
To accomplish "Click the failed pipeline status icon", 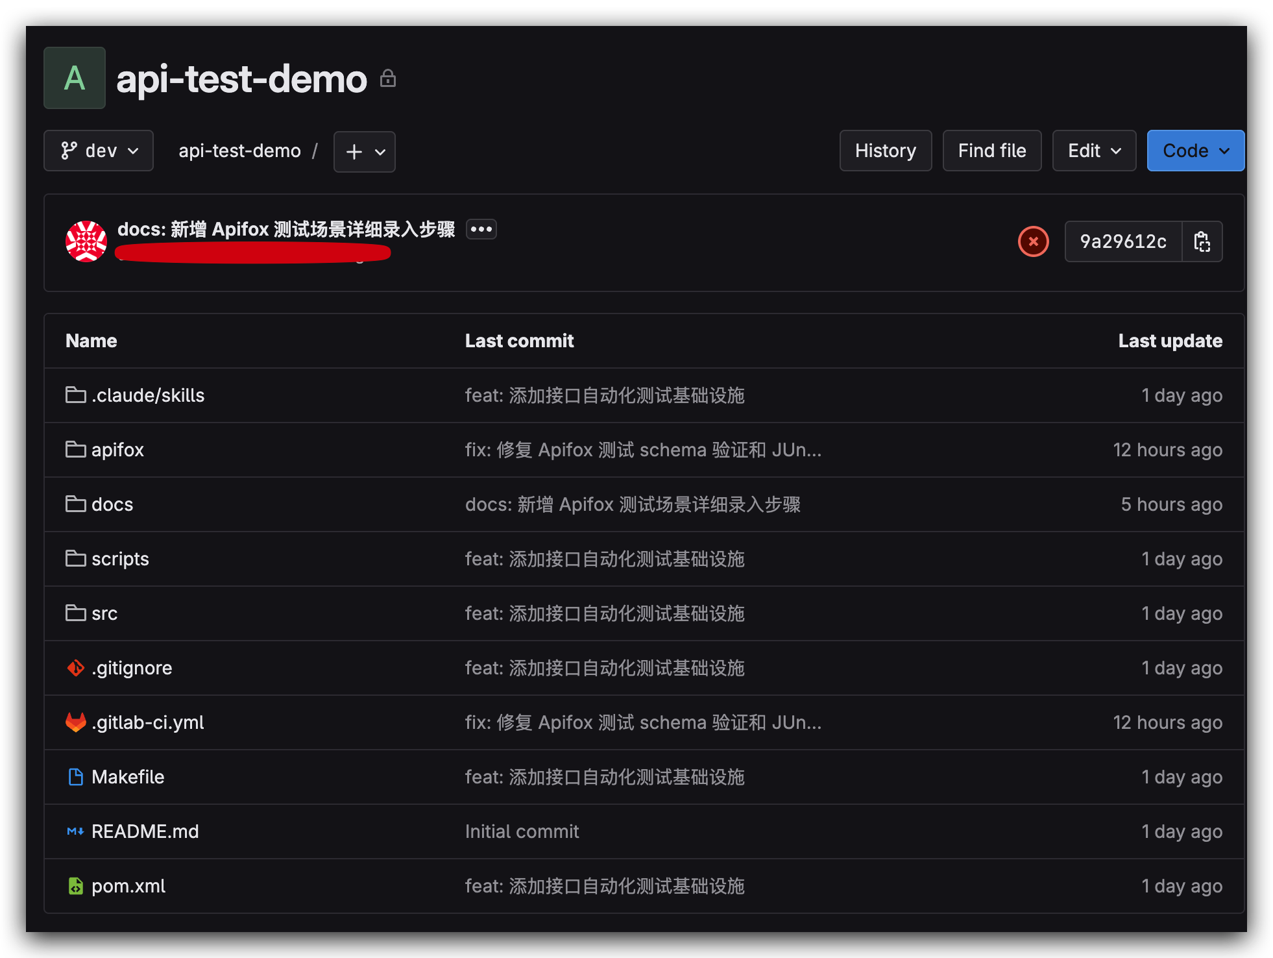I will pos(1033,241).
